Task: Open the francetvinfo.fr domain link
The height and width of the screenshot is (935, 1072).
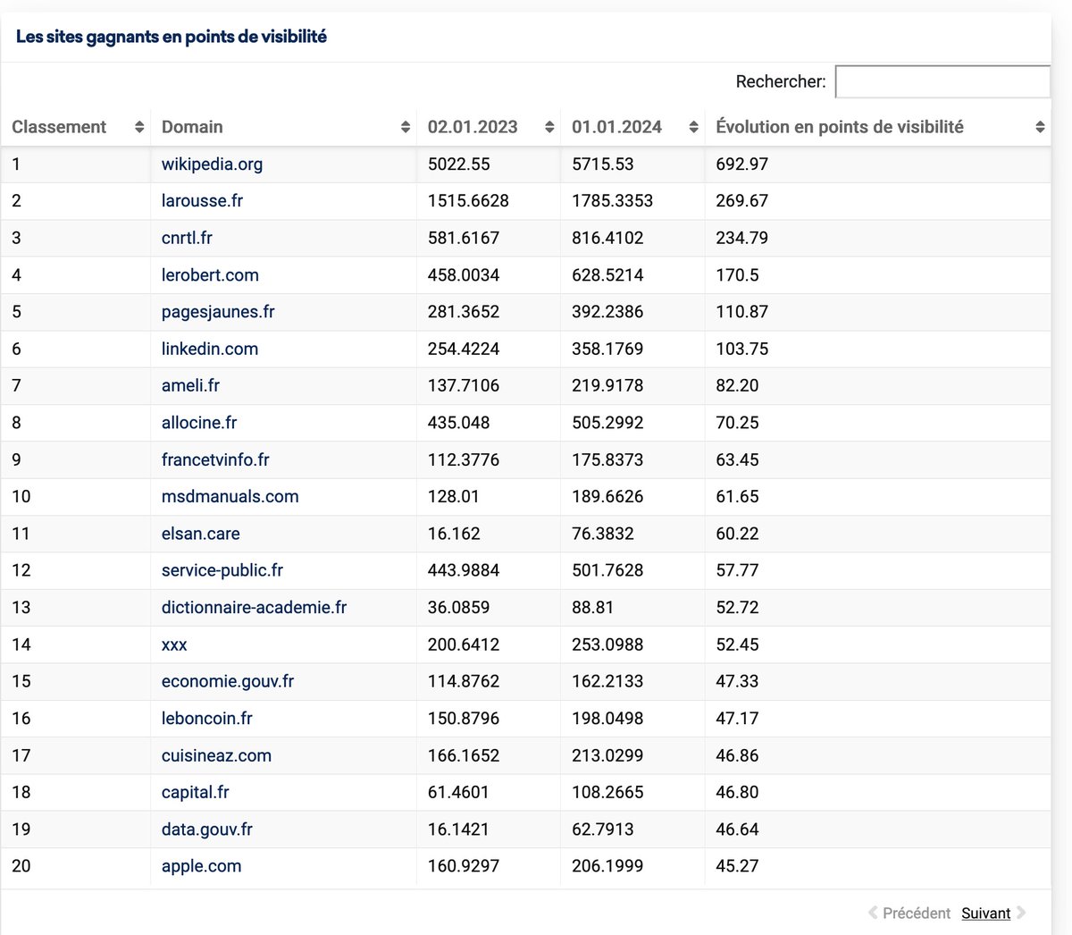Action: 215,459
